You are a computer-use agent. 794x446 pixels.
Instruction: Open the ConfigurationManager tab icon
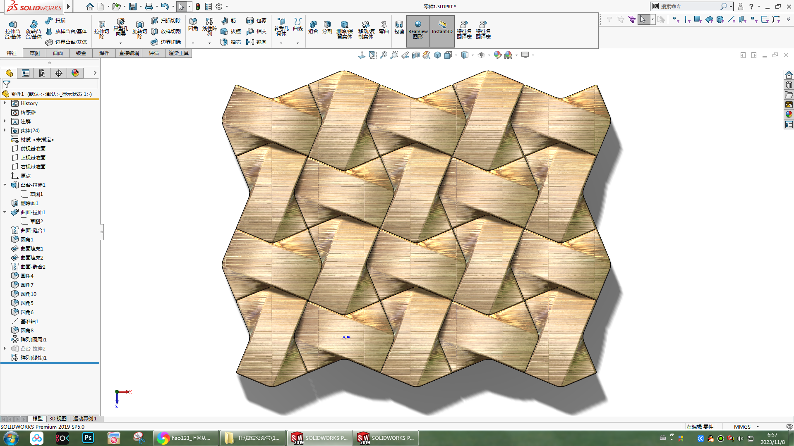coord(42,73)
